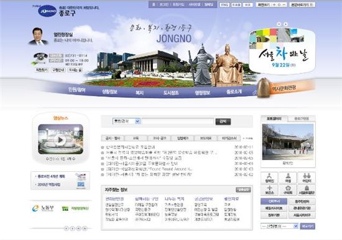
Task: Open the 장애인 disabled persons icon
Action: (x=269, y=177)
